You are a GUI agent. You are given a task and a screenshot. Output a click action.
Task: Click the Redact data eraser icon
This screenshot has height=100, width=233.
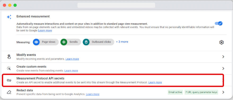pos(9,92)
